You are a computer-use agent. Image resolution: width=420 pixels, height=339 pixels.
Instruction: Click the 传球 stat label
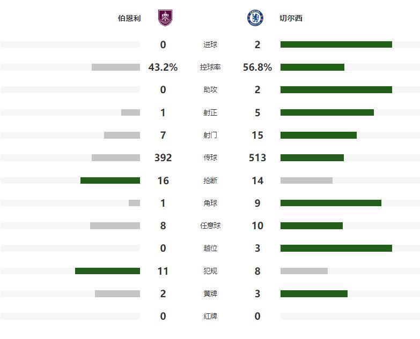[210, 158]
